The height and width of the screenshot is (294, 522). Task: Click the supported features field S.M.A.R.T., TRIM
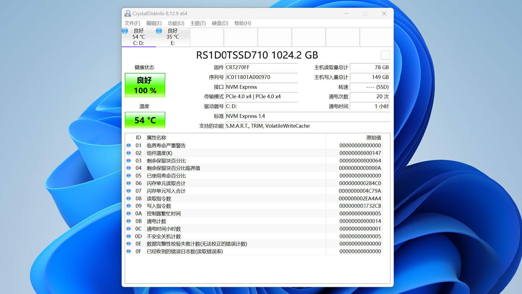click(307, 126)
